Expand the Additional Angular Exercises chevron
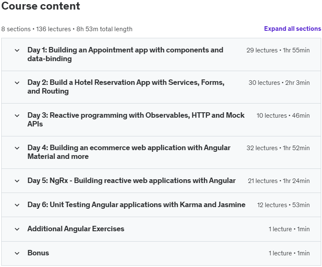The height and width of the screenshot is (267, 322). pos(17,229)
